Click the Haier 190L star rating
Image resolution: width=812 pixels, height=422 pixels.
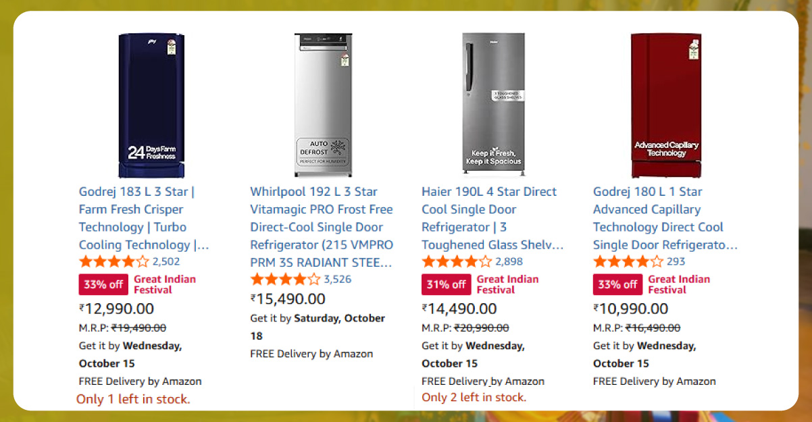pyautogui.click(x=457, y=262)
